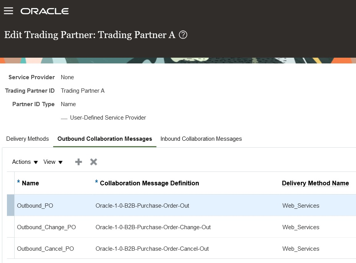The height and width of the screenshot is (263, 356).
Task: Switch to Inbound Collaboration Messages tab
Action: click(201, 139)
